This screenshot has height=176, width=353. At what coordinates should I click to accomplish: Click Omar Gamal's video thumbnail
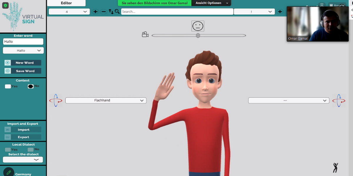[x=318, y=24]
